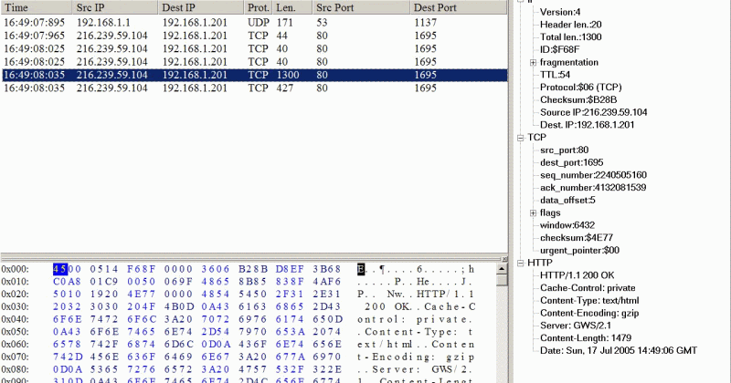Collapse the HTTP tree section
The image size is (731, 383).
(520, 264)
